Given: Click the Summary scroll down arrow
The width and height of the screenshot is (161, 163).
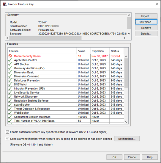Looking at the screenshot, I should click(129, 34).
